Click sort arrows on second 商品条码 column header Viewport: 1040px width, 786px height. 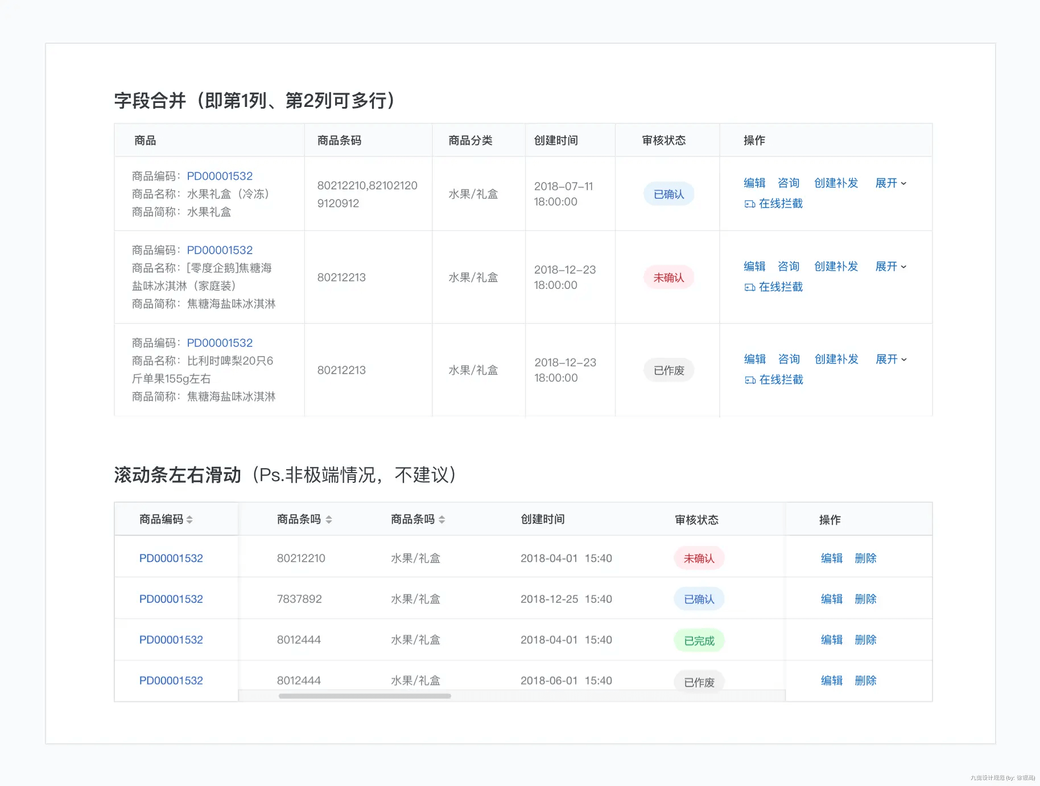[x=442, y=519]
